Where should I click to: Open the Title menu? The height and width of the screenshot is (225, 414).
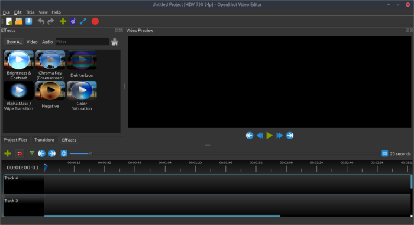pos(30,12)
